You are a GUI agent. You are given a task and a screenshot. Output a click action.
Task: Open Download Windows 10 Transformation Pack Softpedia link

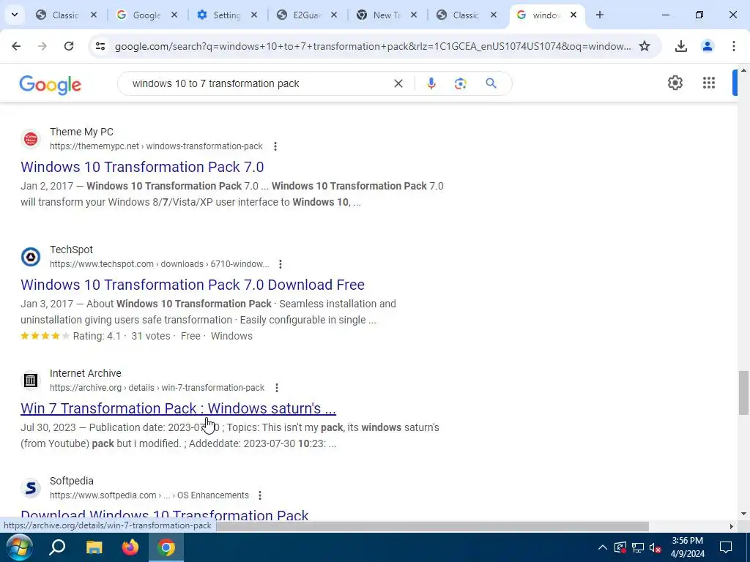pyautogui.click(x=165, y=515)
